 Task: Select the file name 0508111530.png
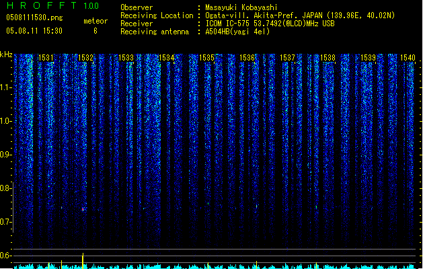click(x=34, y=17)
